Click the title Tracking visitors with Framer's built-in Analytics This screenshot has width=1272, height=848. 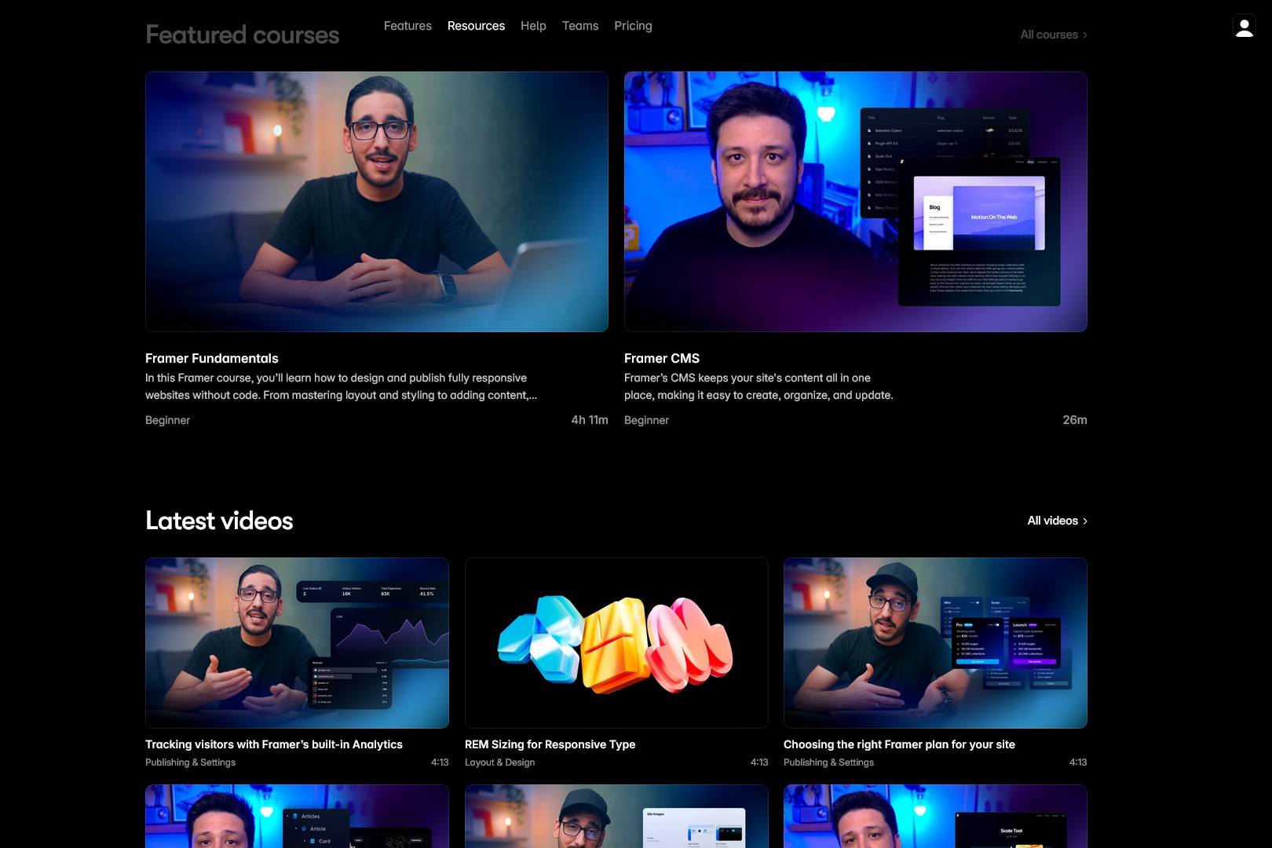[x=274, y=744]
